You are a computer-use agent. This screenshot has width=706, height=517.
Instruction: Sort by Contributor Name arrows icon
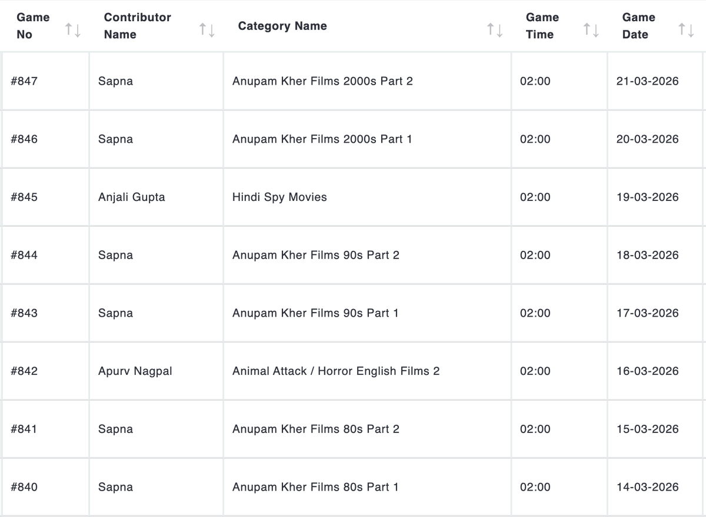pos(207,29)
